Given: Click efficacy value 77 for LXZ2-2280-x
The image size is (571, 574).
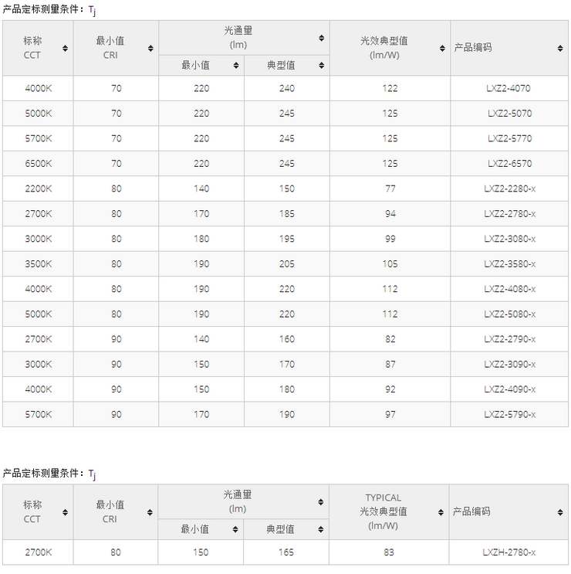Looking at the screenshot, I should (390, 189).
